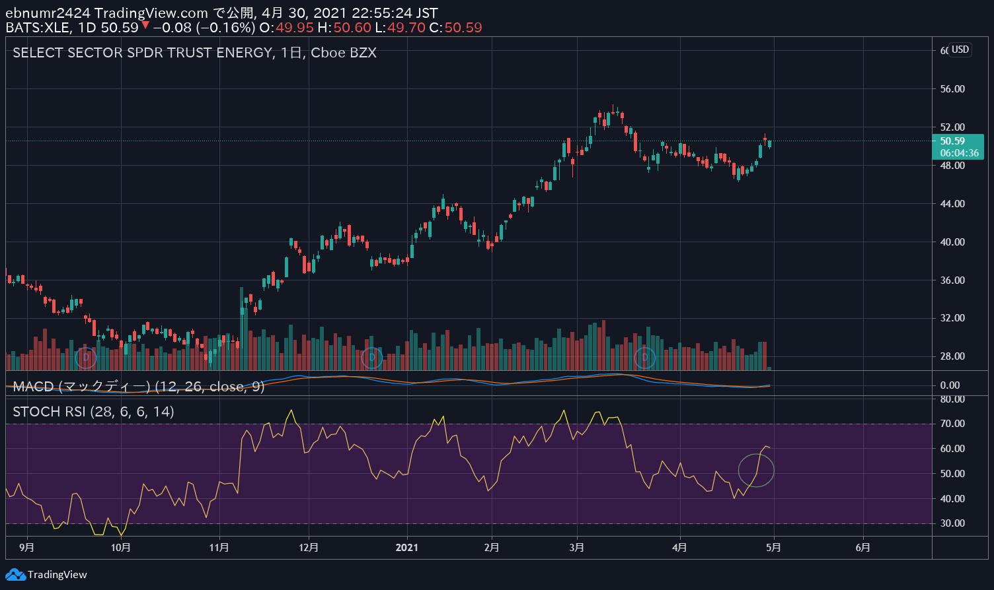Click the 56.00 price axis label
This screenshot has width=994, height=590.
[952, 89]
